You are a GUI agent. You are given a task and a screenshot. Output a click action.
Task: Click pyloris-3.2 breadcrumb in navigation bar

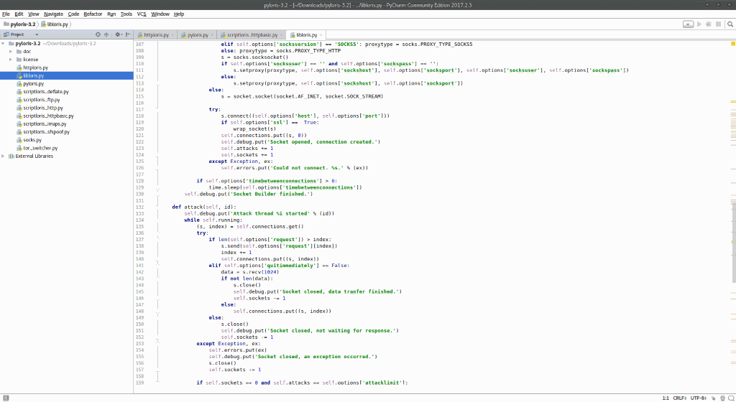19,24
